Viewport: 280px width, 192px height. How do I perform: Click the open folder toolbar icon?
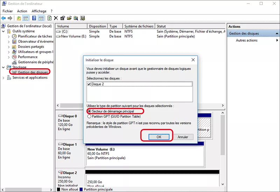click(x=69, y=18)
